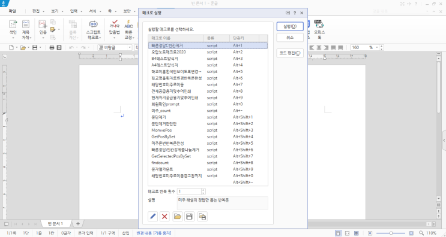Click the pencil edit macro icon

pyautogui.click(x=152, y=217)
